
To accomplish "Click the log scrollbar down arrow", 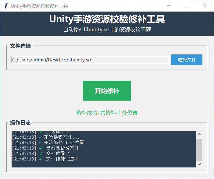I will coord(199,164).
